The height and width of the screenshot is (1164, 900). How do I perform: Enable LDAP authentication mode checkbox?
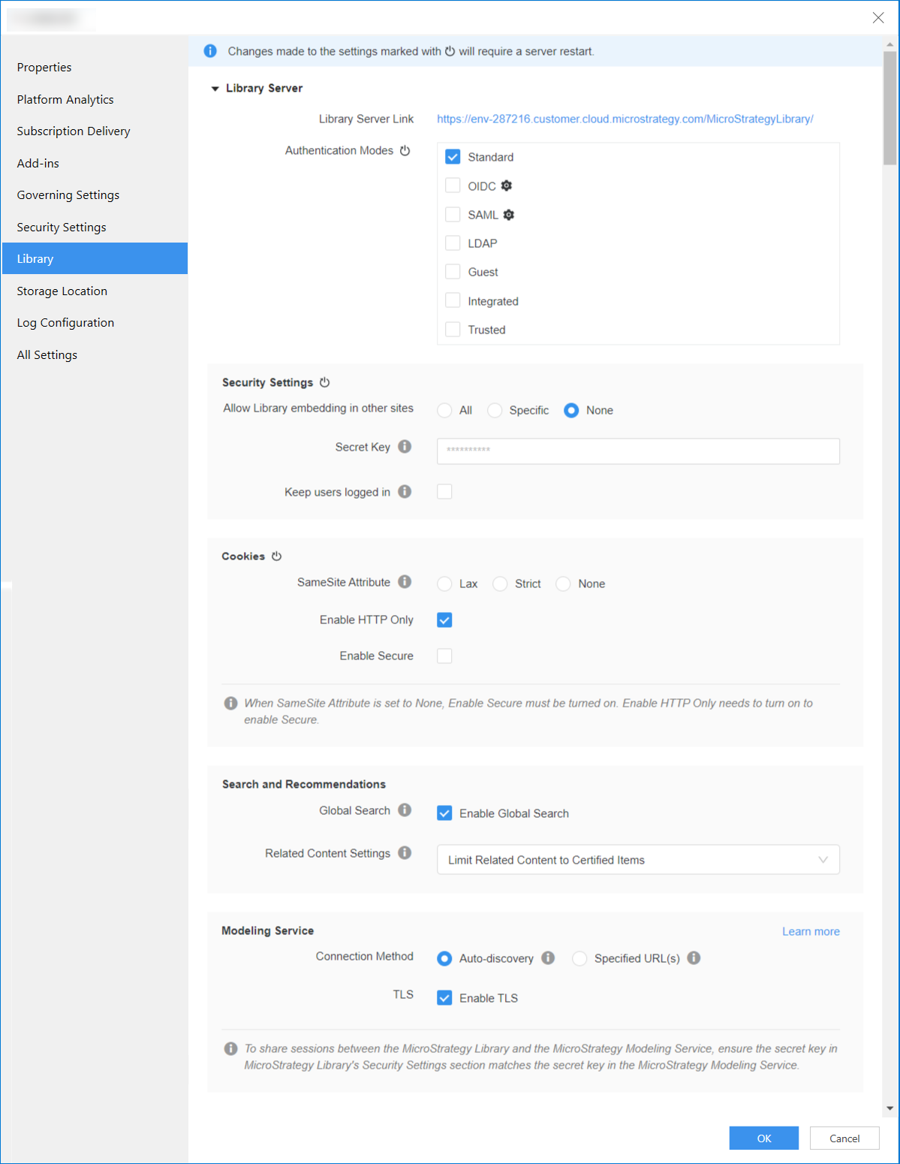453,243
